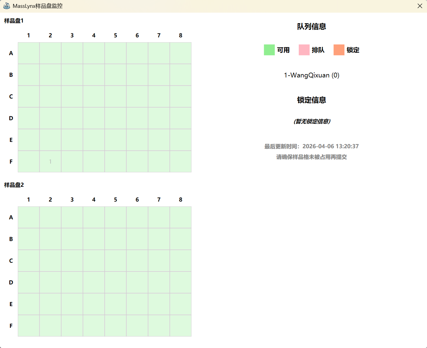Close the MassLynx sample tray monitor window
The width and height of the screenshot is (427, 348).
[419, 6]
